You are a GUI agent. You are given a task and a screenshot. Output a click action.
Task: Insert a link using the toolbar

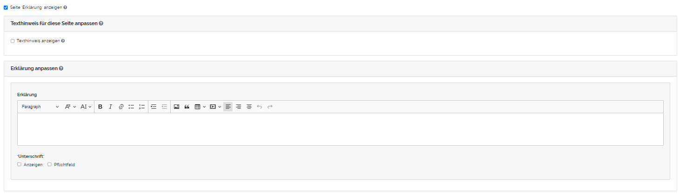[x=121, y=107]
